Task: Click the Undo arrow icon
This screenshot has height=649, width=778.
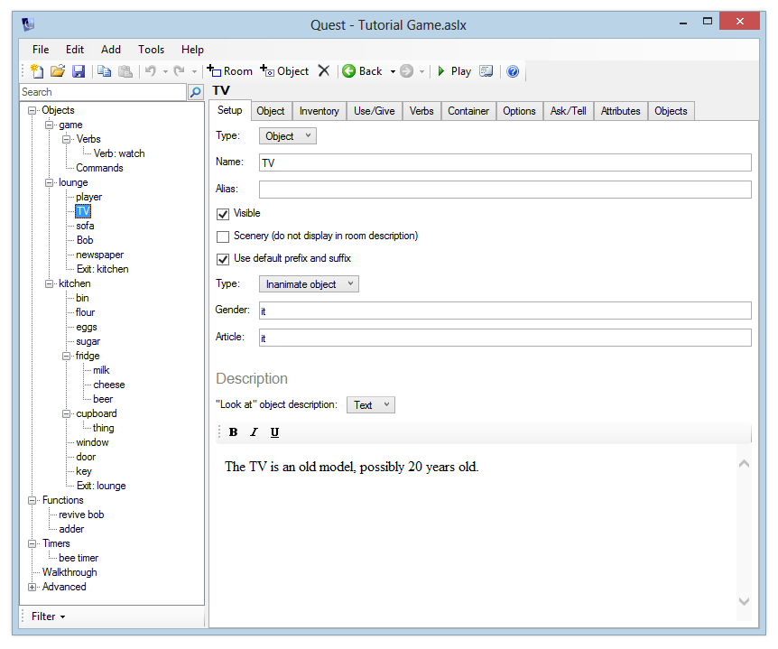Action: 151,71
